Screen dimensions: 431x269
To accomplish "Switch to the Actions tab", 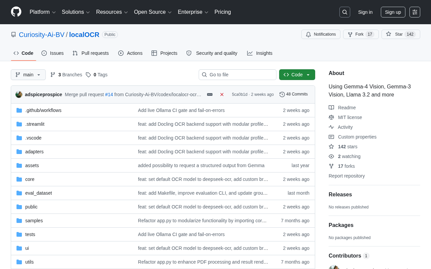I will tap(130, 53).
